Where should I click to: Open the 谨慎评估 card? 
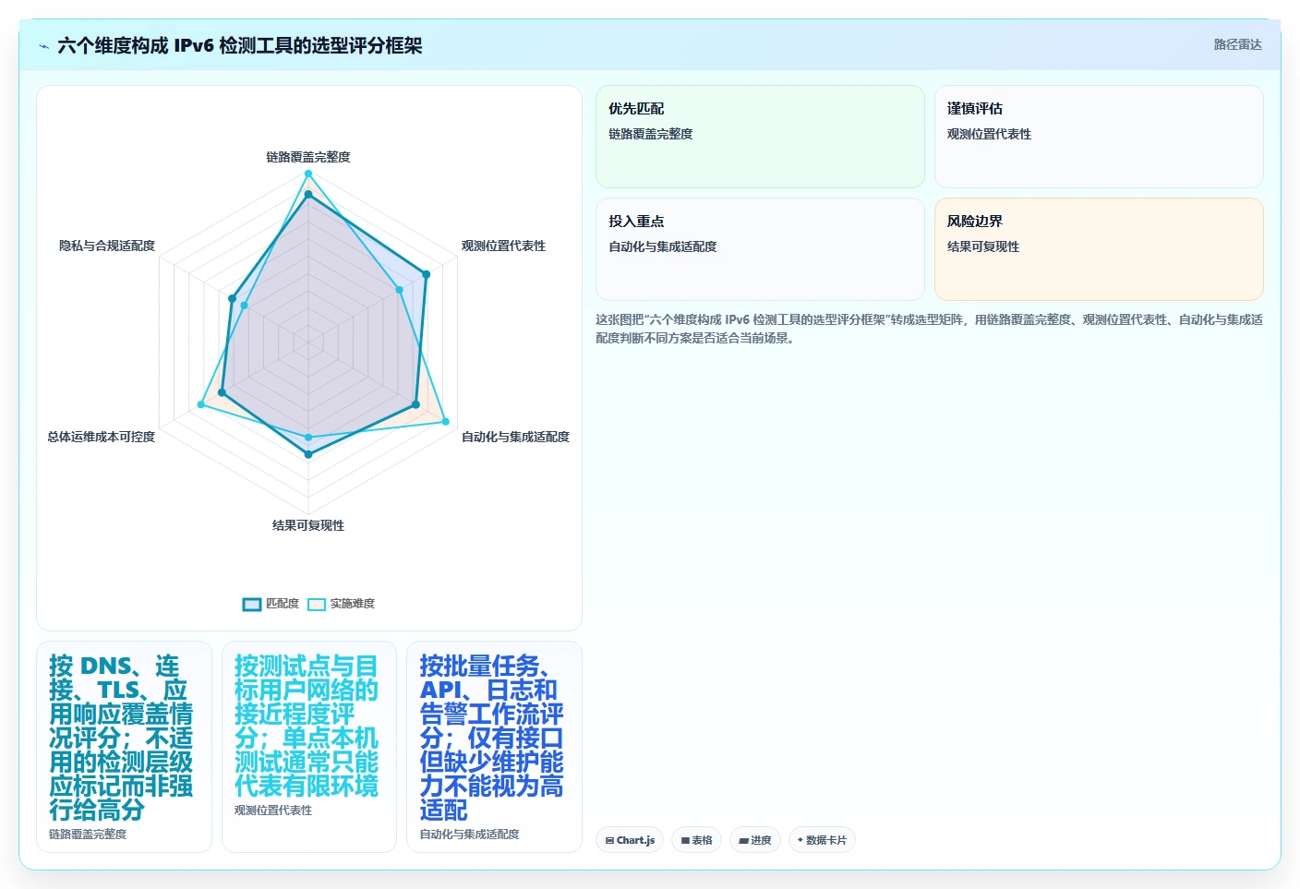(1099, 137)
